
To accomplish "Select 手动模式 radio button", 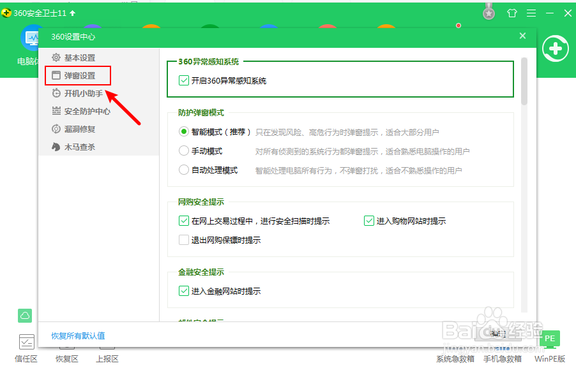I will click(184, 151).
